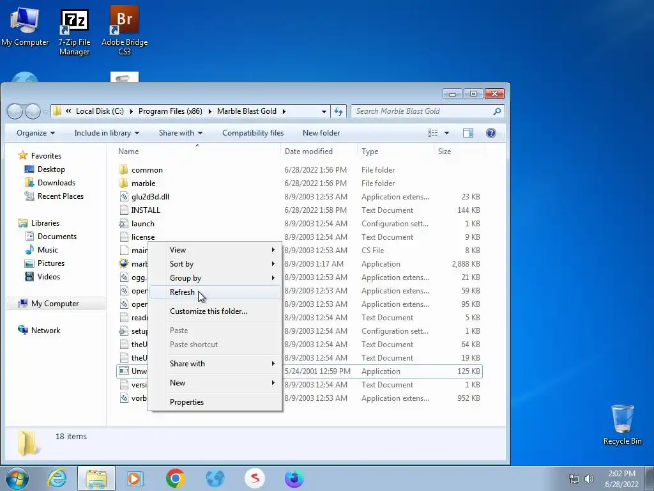Click the explorer Back arrow button
The height and width of the screenshot is (491, 654).
click(x=15, y=111)
